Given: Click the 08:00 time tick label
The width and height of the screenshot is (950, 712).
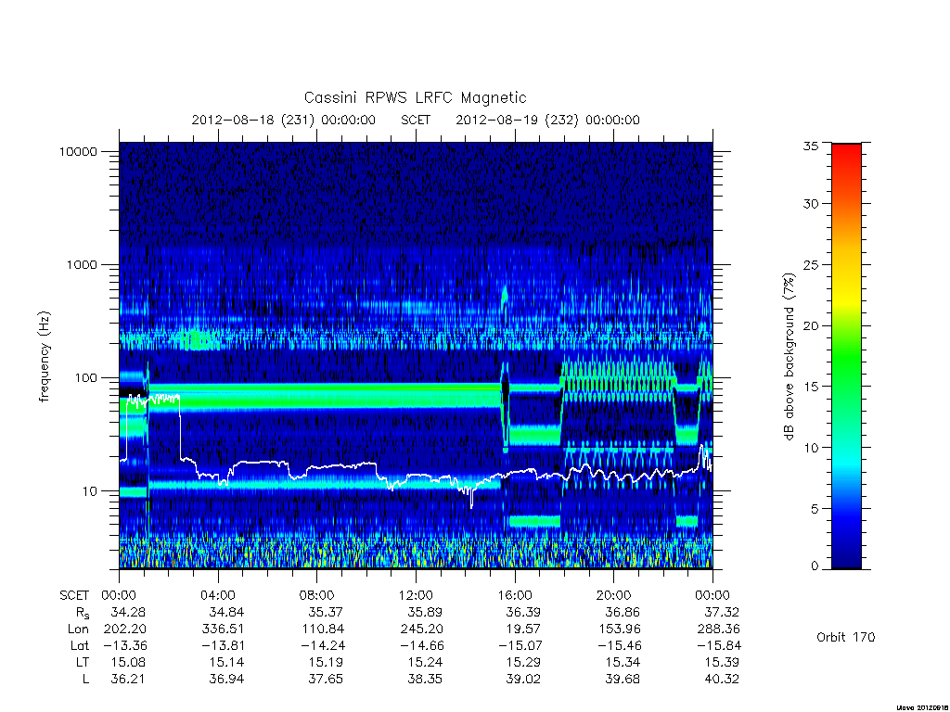Looking at the screenshot, I should 317,596.
